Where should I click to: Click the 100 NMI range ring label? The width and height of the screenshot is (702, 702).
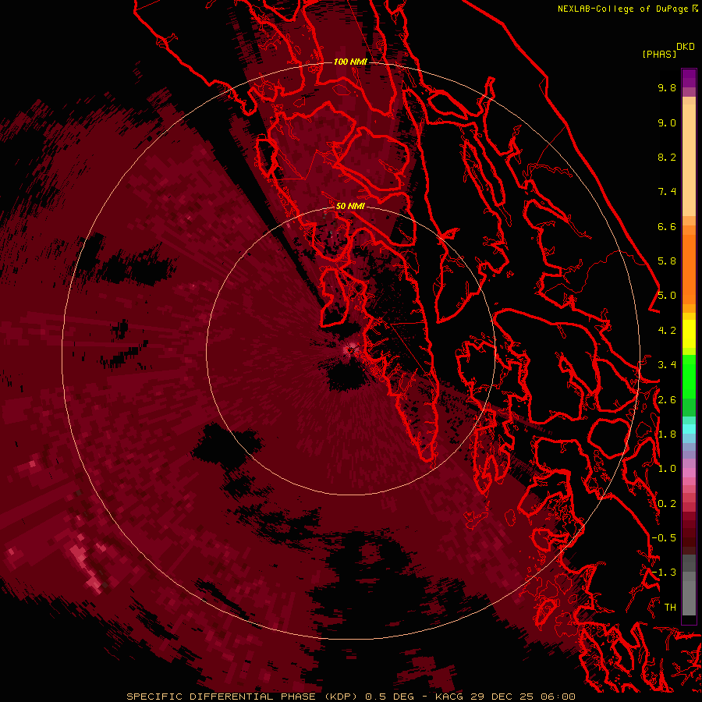click(x=350, y=62)
